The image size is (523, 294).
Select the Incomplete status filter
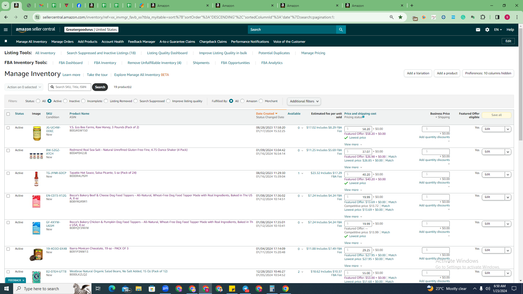point(83,101)
